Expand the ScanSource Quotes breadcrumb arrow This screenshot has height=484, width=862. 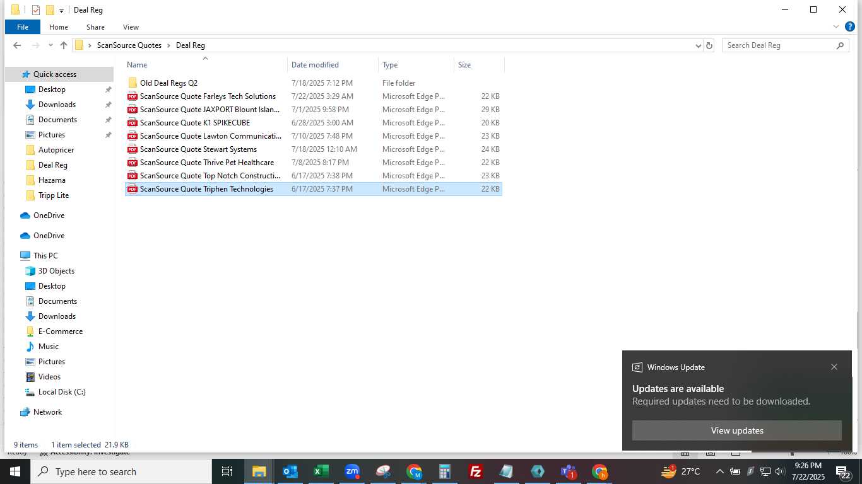point(168,45)
